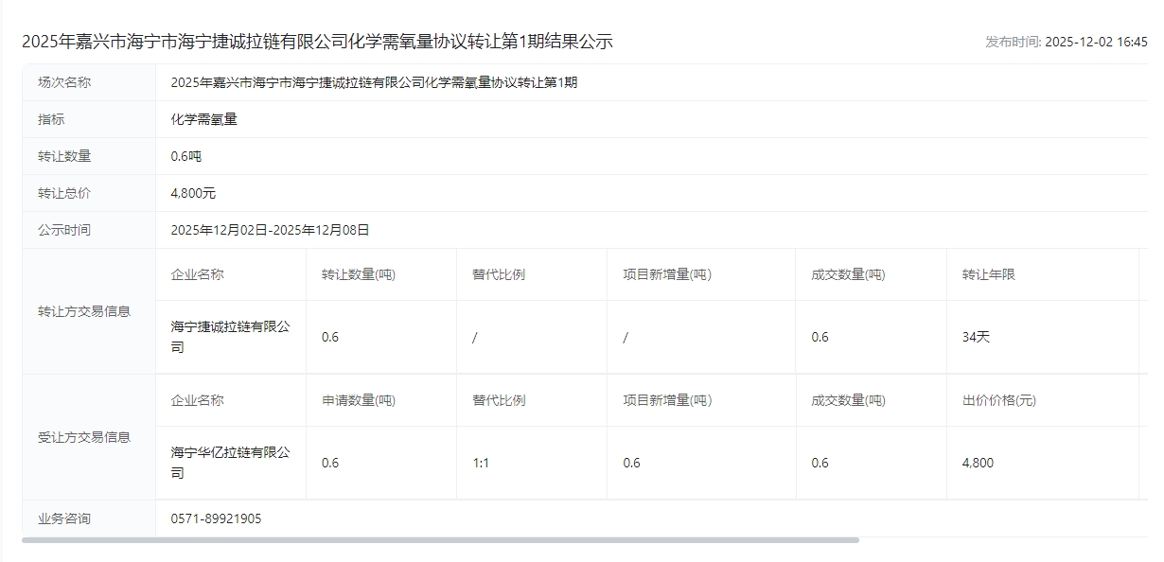
Task: Select the 4,800元 total price value
Action: pyautogui.click(x=193, y=193)
